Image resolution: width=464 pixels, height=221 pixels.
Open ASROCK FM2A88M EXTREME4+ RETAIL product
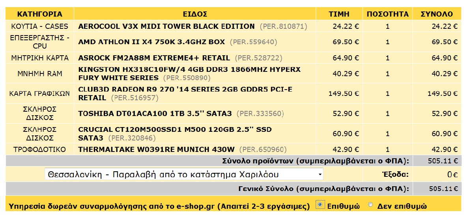154,58
